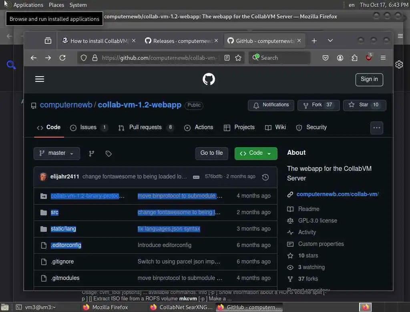This screenshot has height=312, width=410.
Task: Save page to Pocket icon
Action: 325,58
